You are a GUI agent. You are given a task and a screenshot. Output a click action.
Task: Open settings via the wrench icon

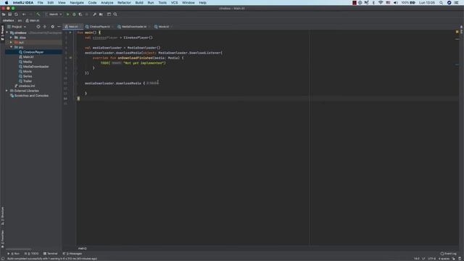[94, 14]
